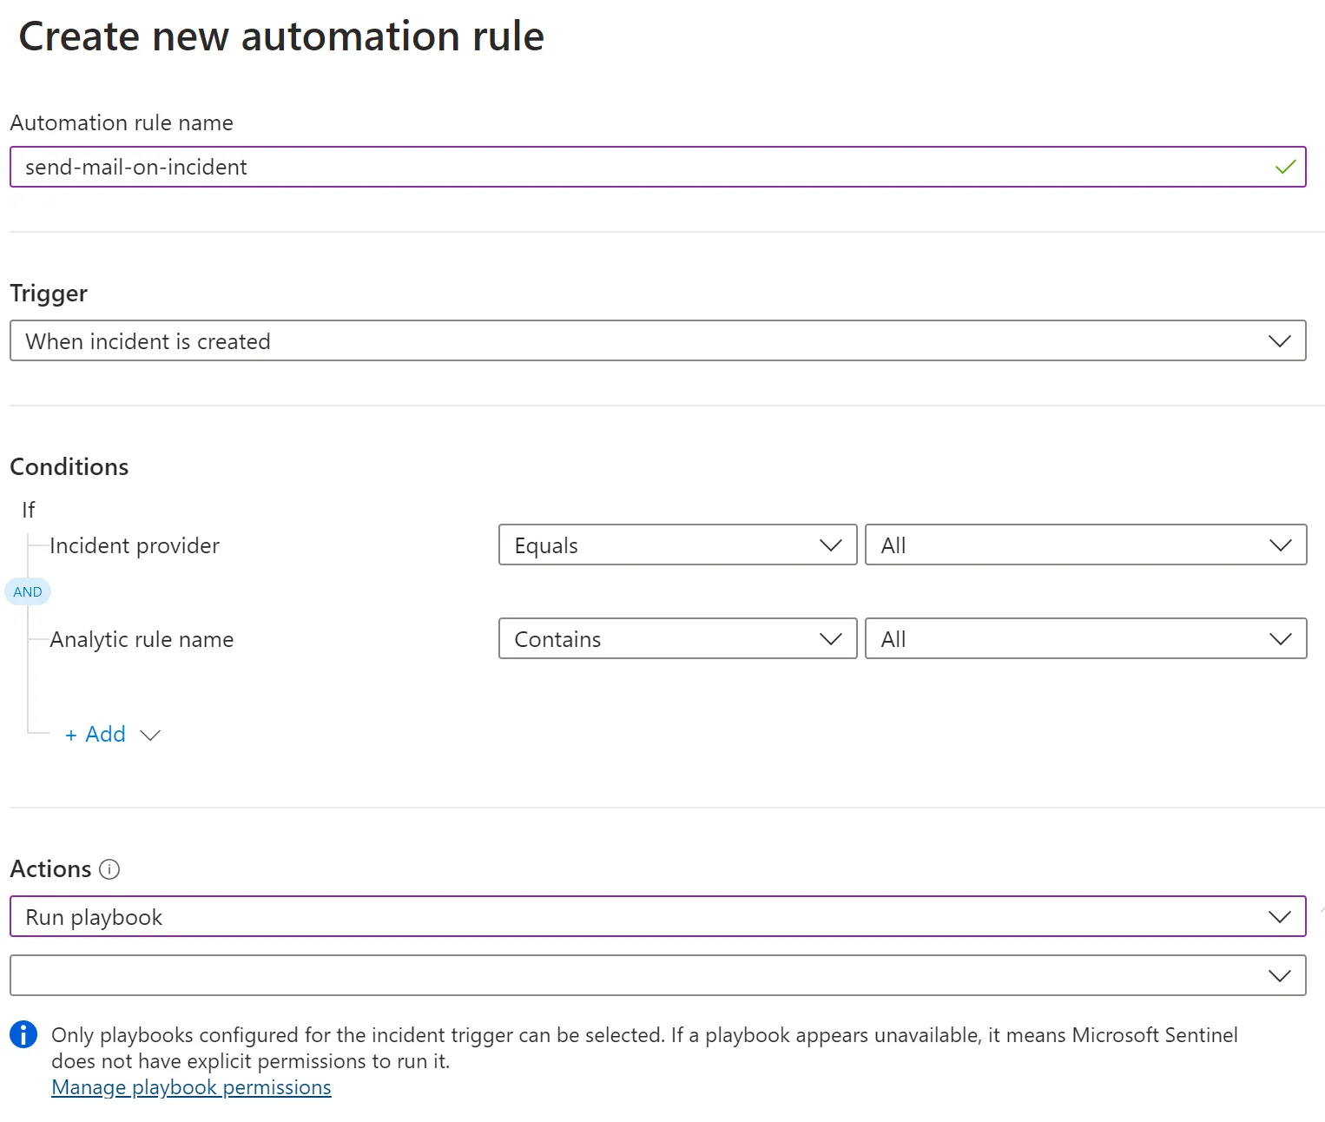Click the Actions section heading text
Screen dimensions: 1325x1122
50,869
